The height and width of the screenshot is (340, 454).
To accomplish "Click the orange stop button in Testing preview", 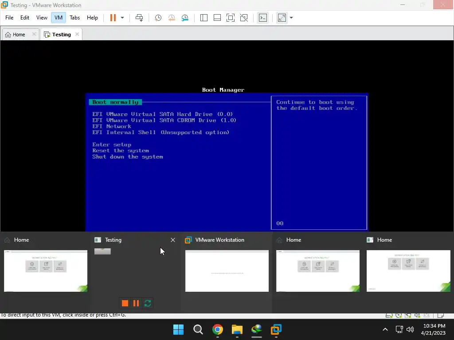I will coord(125,303).
